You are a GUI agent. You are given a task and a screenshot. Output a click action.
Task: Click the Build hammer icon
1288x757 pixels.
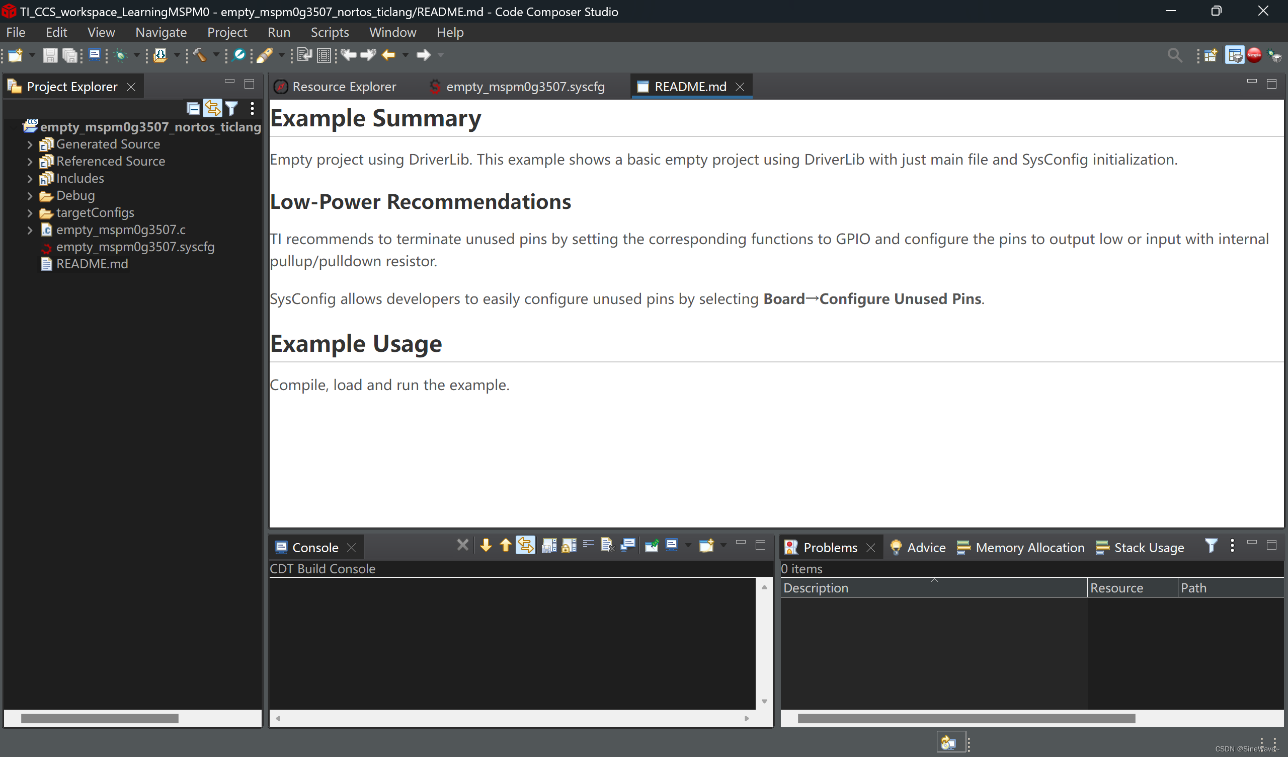[200, 55]
